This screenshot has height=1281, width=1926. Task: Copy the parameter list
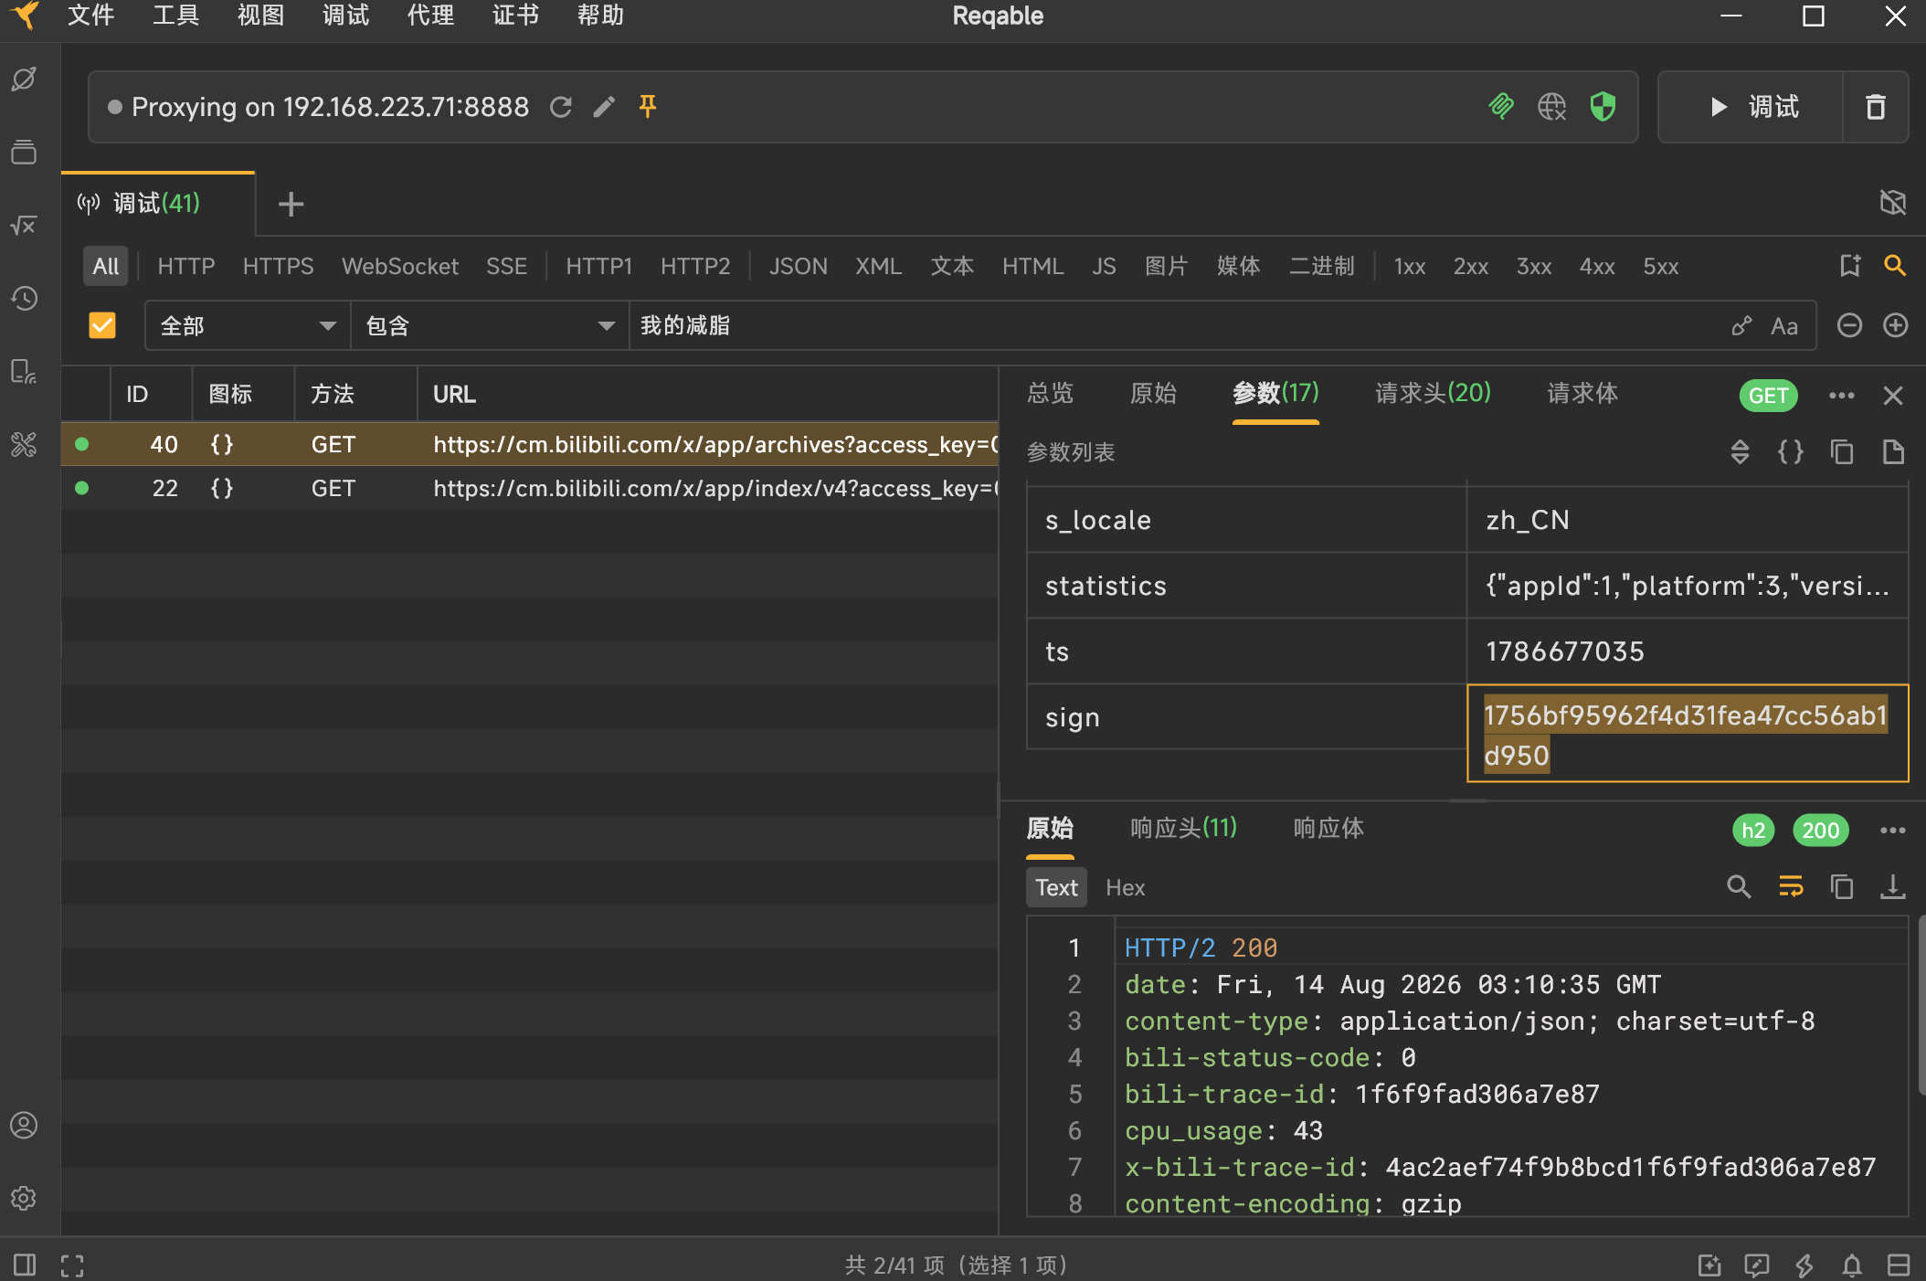[x=1842, y=451]
